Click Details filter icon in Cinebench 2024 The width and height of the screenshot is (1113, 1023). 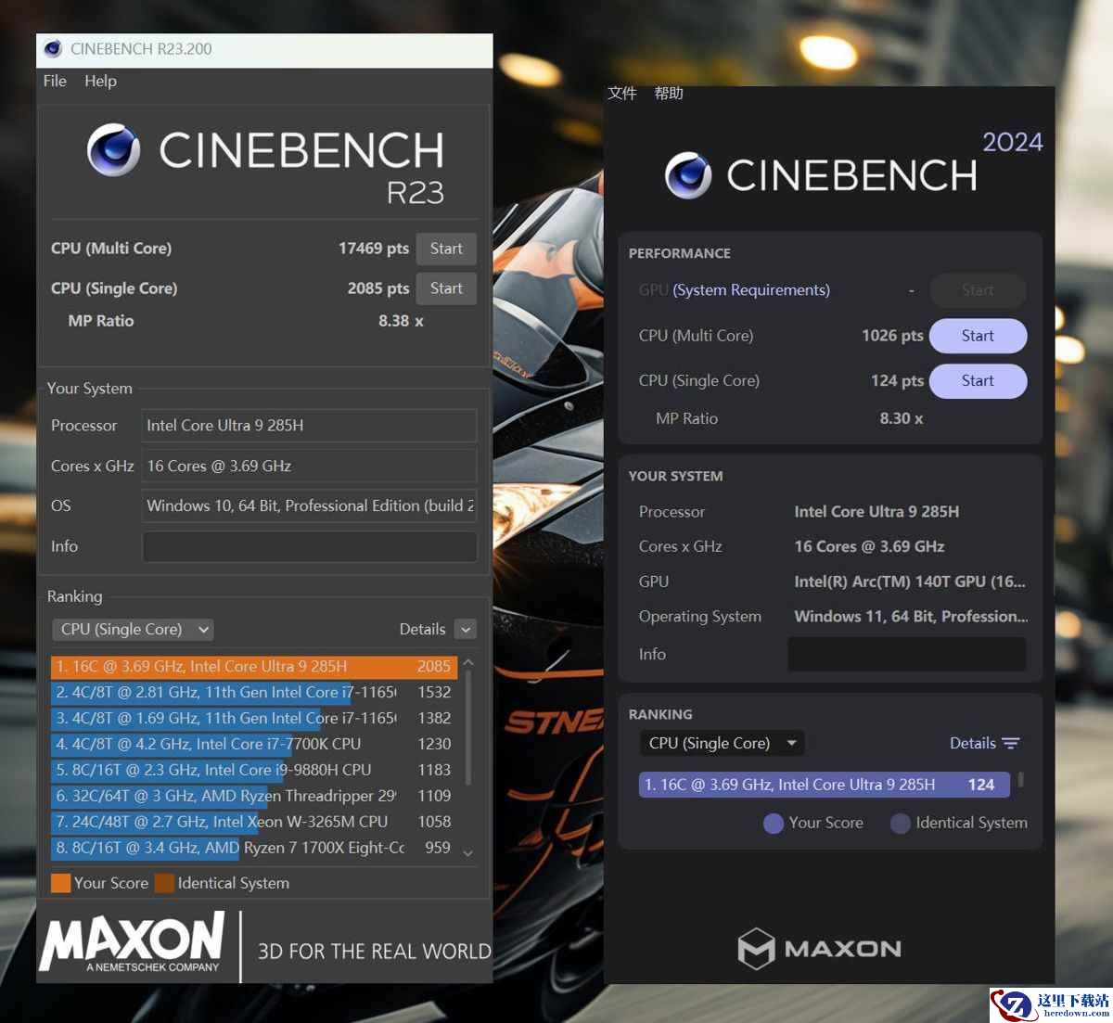[1011, 743]
